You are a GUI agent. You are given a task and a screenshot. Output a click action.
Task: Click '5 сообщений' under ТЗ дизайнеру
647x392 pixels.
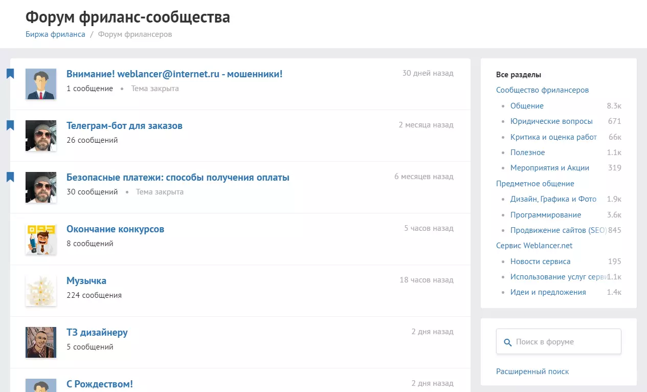click(x=90, y=347)
